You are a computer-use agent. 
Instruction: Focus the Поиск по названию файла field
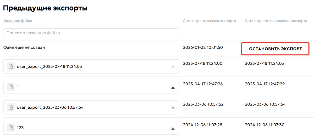91,33
